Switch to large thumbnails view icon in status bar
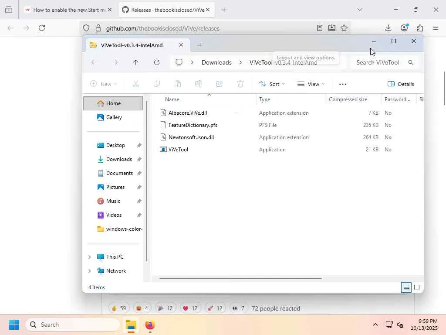Viewport: 446px width, 335px height. 417,288
